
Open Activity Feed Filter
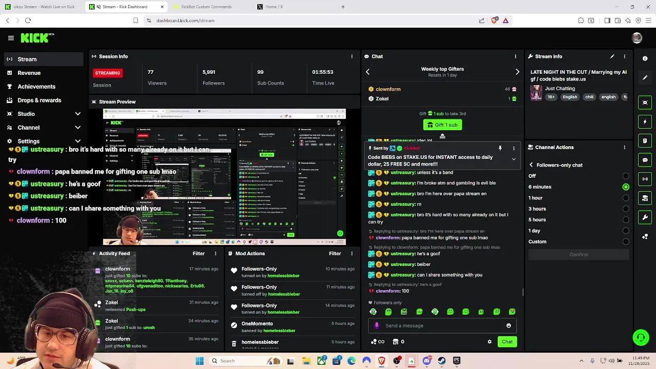[x=198, y=254]
